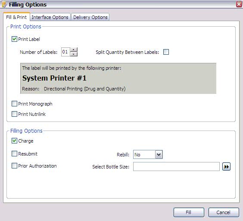Switch to the Delivery Options tab
This screenshot has height=221, width=243.
point(90,17)
